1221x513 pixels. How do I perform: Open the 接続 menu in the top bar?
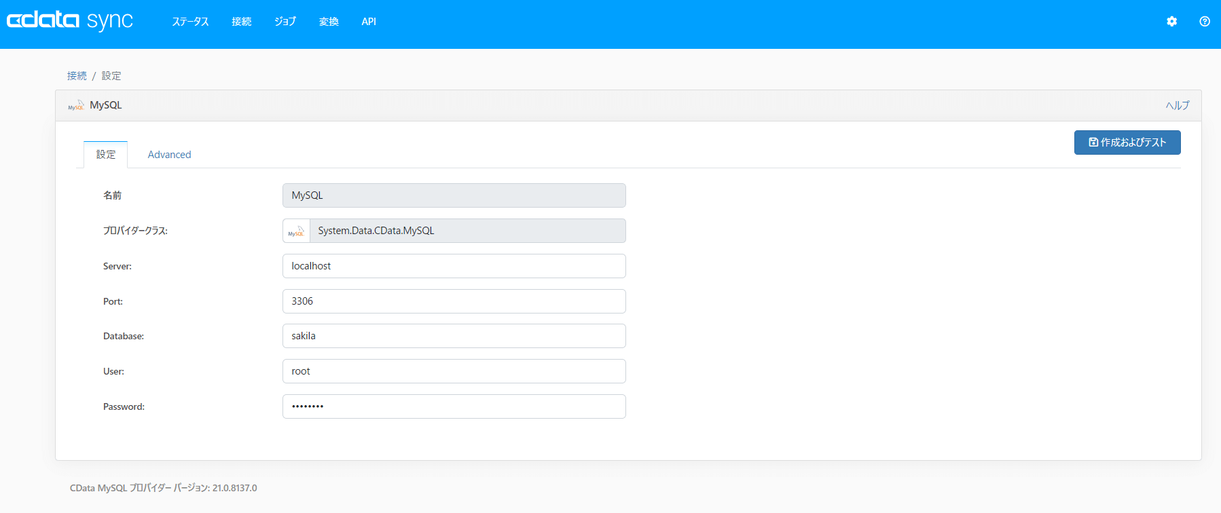(242, 22)
